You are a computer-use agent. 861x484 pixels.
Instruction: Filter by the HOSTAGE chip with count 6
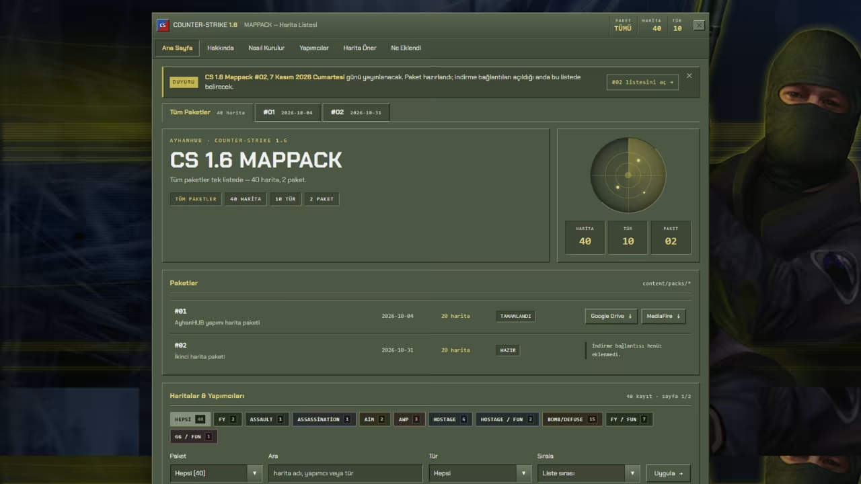click(450, 419)
